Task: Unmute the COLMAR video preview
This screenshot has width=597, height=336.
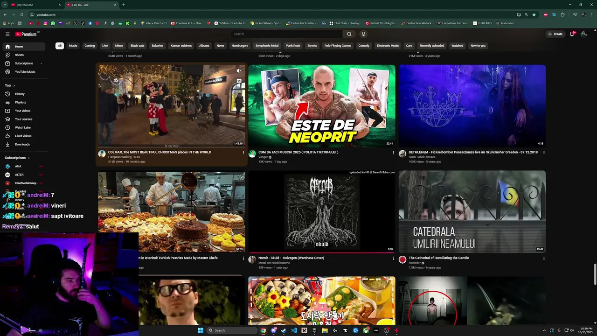Action: pyautogui.click(x=239, y=71)
